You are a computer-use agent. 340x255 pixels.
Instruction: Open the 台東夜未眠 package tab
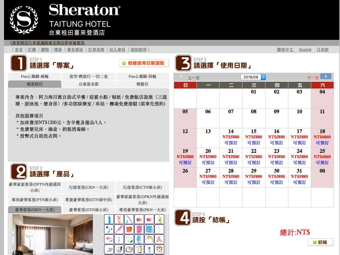coord(89,84)
